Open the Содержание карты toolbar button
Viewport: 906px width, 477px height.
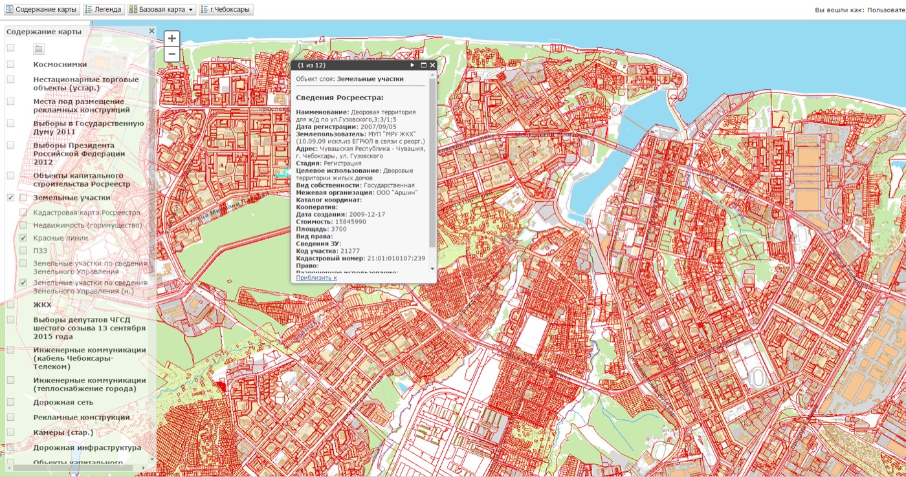(x=41, y=10)
